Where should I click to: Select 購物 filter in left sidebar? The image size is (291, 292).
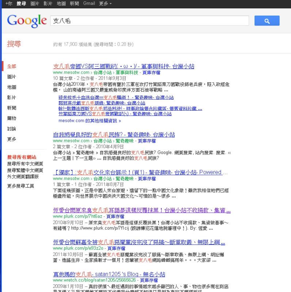pyautogui.click(x=12, y=118)
